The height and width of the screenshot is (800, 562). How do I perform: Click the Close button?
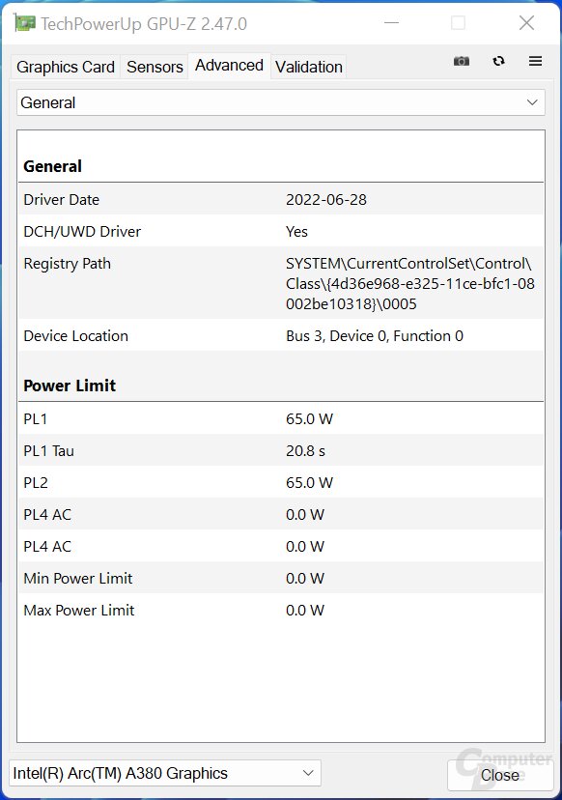tap(500, 776)
